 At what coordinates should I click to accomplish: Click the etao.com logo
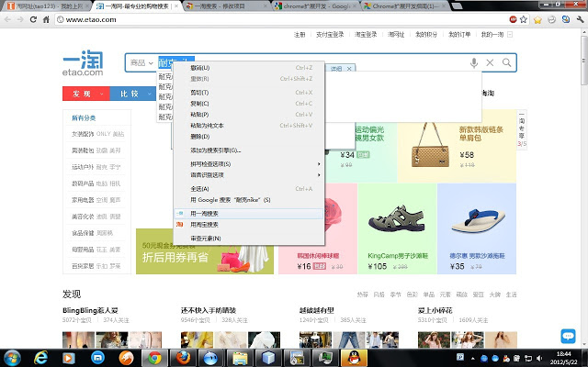[x=83, y=63]
